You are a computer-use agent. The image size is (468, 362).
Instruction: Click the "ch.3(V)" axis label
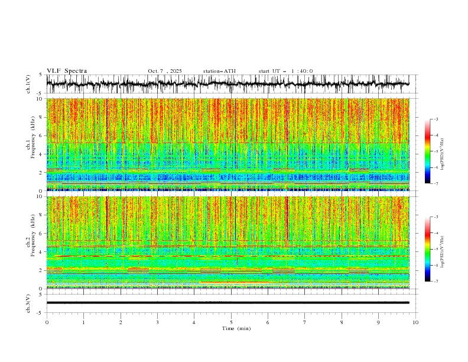click(28, 303)
